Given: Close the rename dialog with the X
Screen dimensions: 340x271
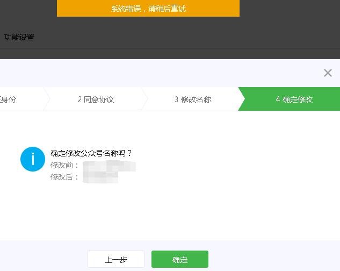Looking at the screenshot, I should (328, 73).
